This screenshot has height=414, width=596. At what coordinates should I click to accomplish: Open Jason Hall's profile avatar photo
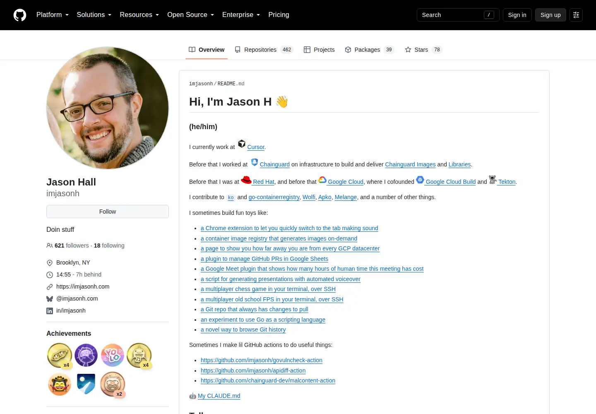pyautogui.click(x=108, y=108)
